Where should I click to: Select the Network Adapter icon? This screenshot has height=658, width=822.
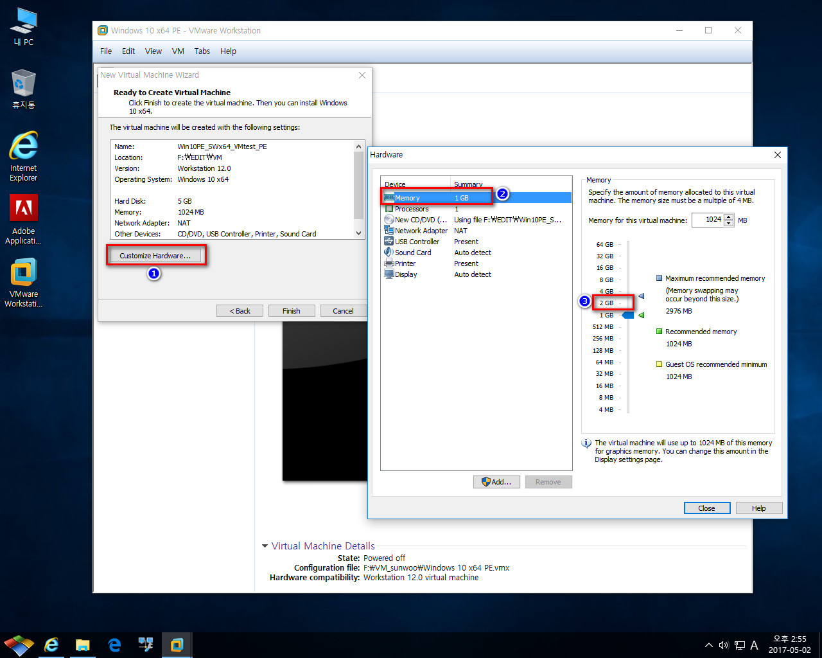pyautogui.click(x=389, y=231)
